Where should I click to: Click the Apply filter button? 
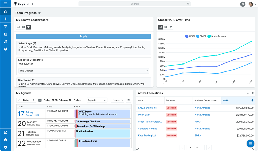[83, 36]
